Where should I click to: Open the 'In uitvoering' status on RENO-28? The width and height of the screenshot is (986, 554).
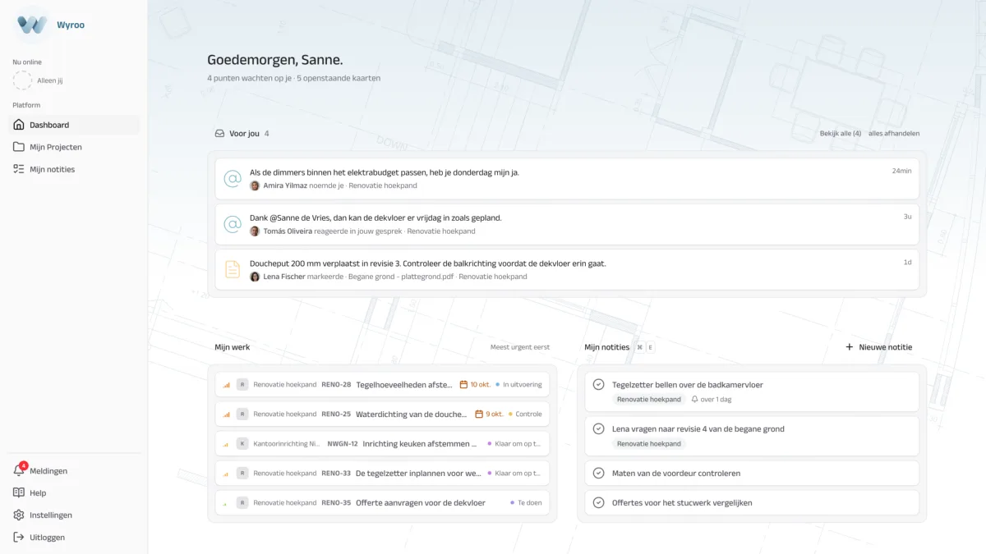pos(519,385)
